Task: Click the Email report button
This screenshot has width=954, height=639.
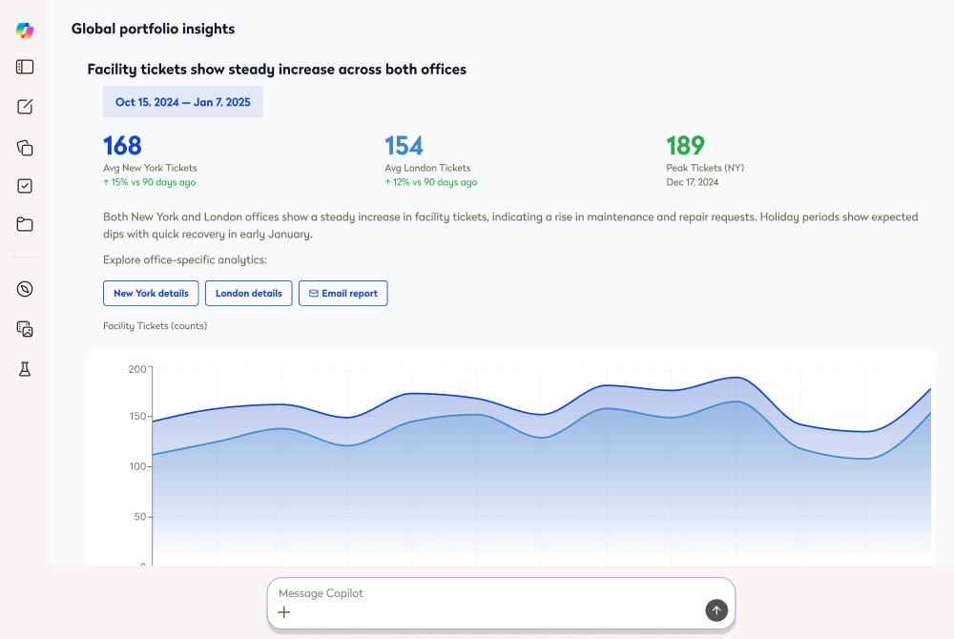Action: pyautogui.click(x=342, y=294)
